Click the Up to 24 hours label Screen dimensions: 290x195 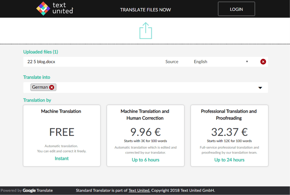tap(229, 160)
